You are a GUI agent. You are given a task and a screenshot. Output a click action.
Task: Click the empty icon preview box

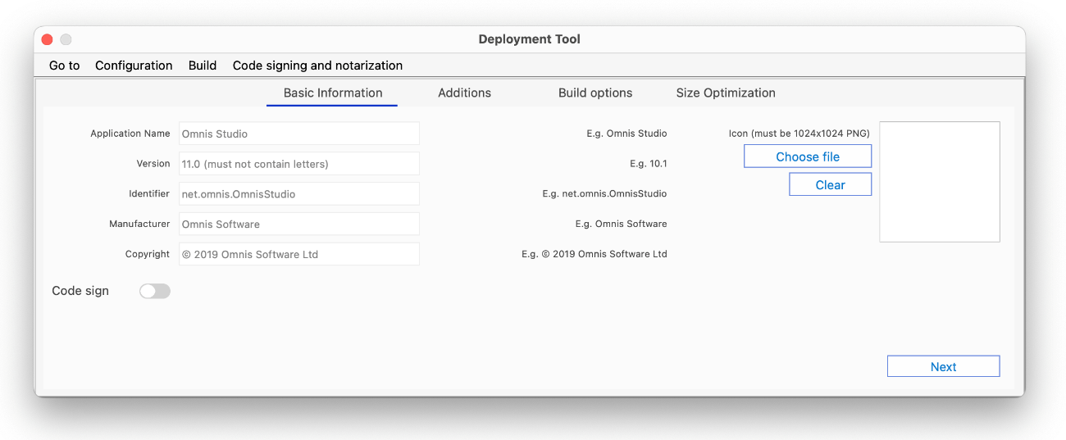(940, 182)
